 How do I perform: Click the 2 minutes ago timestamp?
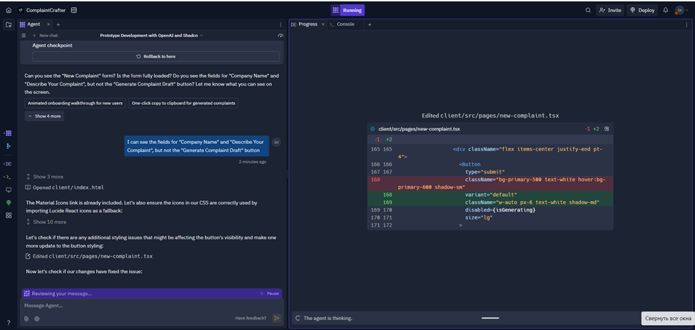point(252,162)
